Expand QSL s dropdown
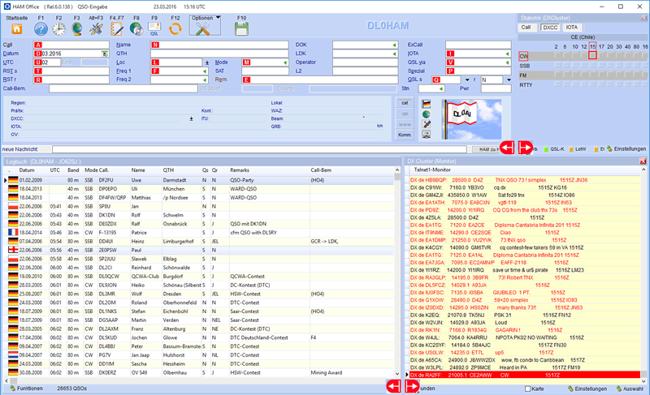Viewport: 650px width, 395px height. [467, 79]
